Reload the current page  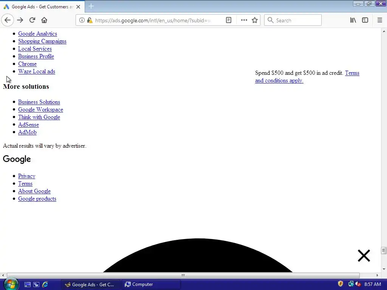tap(32, 20)
